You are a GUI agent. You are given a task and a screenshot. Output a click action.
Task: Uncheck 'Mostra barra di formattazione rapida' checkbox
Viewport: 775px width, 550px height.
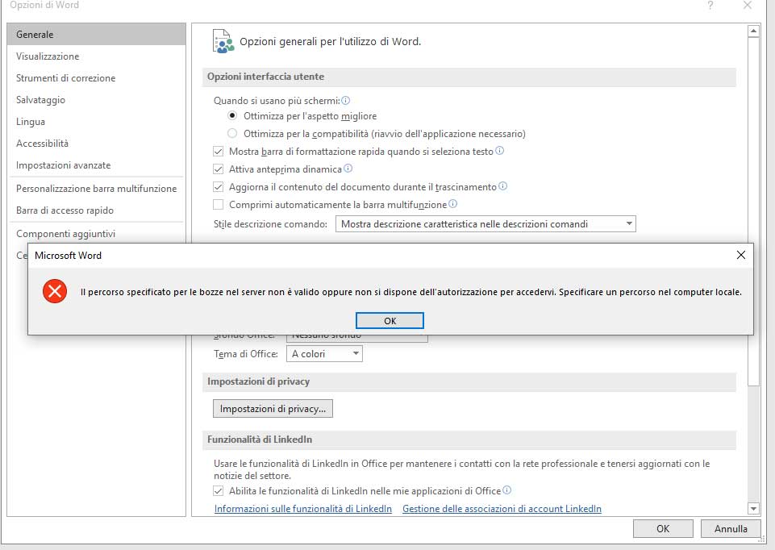coord(218,152)
